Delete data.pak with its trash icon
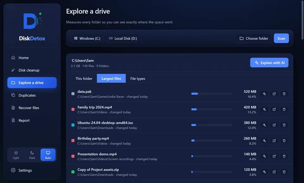 [x=284, y=94]
